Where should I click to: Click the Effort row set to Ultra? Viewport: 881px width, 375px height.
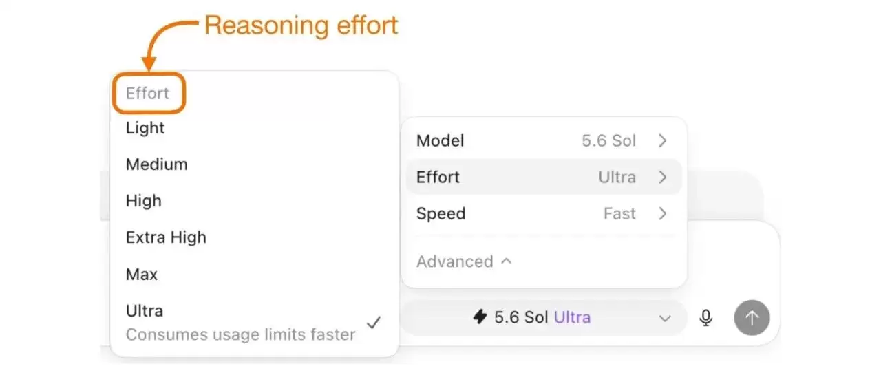(544, 178)
